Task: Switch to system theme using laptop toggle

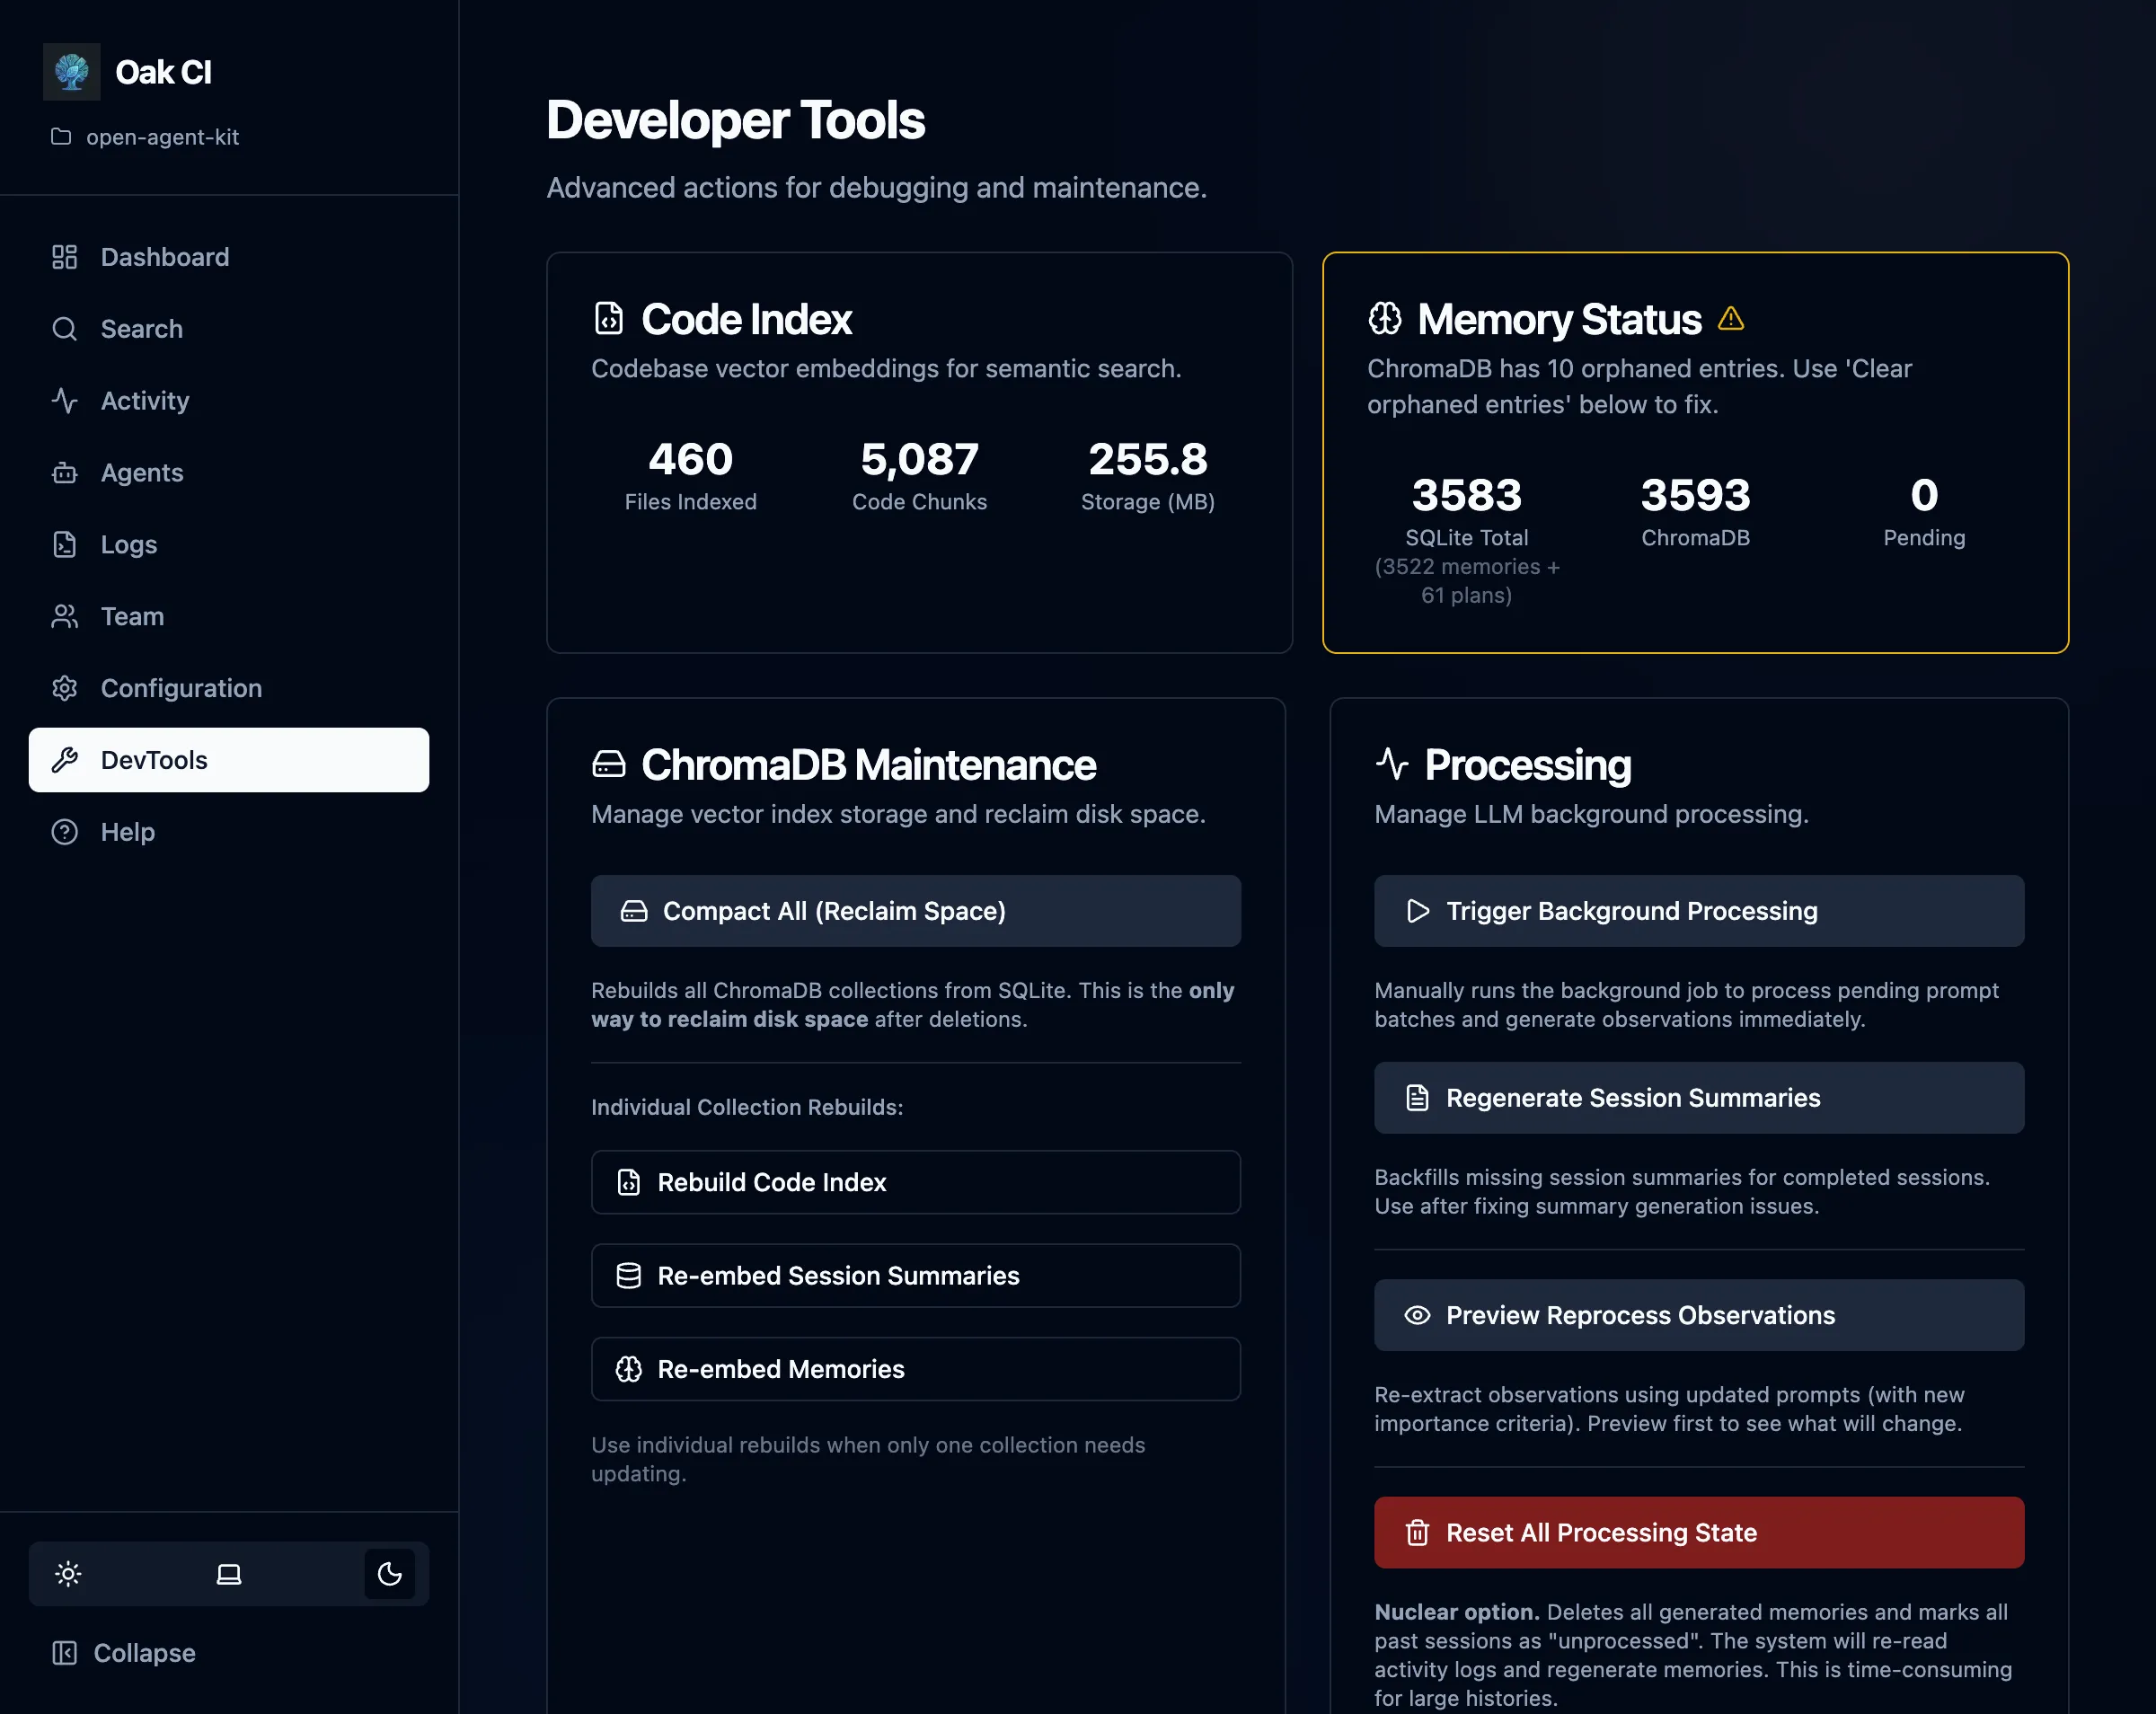Action: click(x=228, y=1573)
